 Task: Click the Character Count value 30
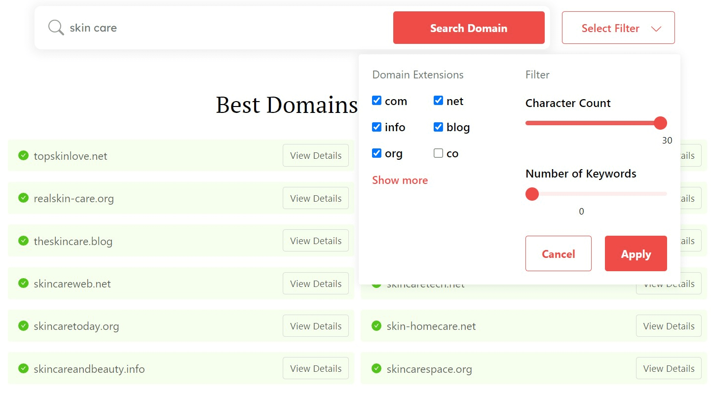click(x=667, y=141)
